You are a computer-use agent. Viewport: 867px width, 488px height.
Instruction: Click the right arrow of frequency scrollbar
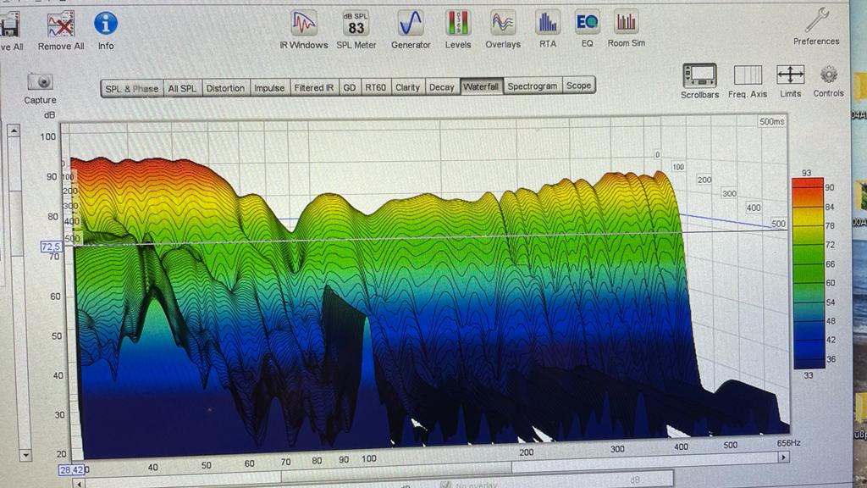pos(783,457)
